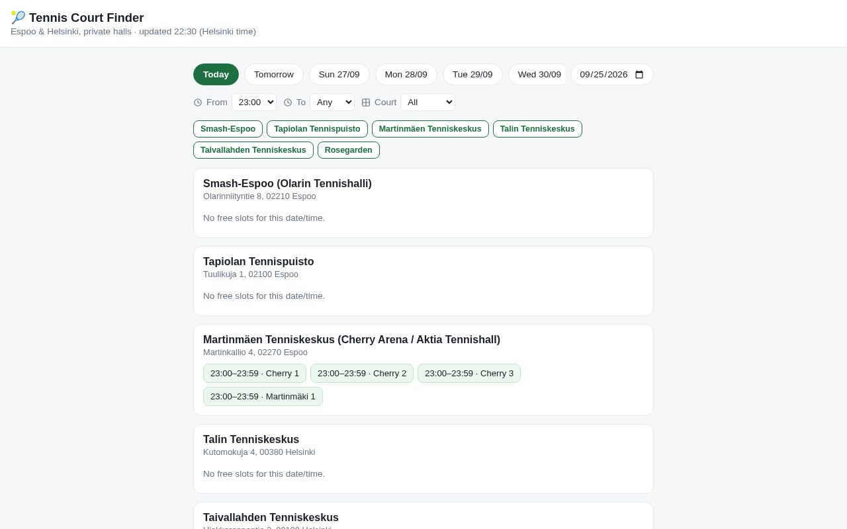Click the date input field 09/25/2026
Viewport: 847px width, 529px height.
(x=612, y=75)
